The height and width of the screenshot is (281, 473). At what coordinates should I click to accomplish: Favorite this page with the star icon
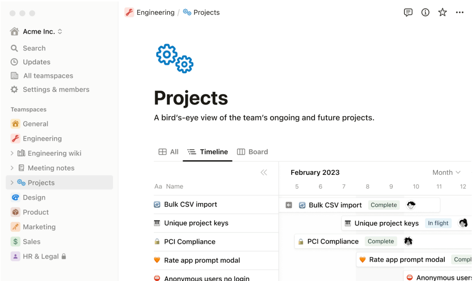pos(442,13)
